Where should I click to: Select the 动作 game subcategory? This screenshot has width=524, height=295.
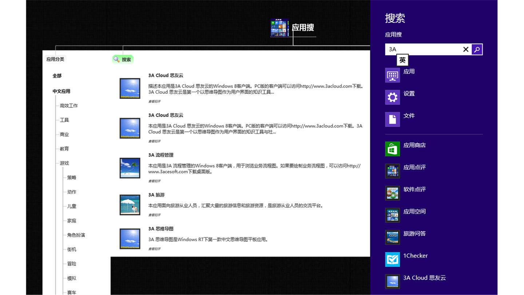[72, 192]
